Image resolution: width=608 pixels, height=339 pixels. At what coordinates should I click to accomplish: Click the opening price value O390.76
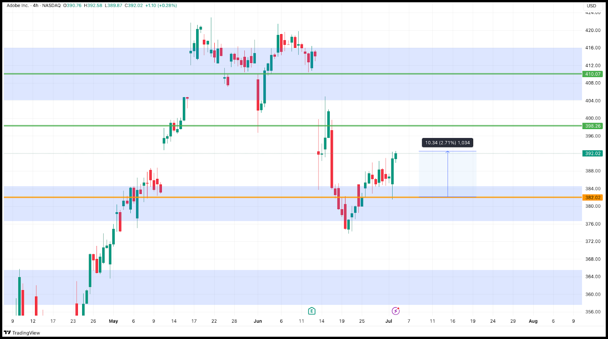point(72,6)
